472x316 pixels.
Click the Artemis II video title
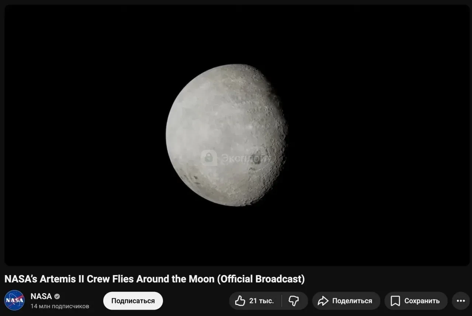coord(155,279)
